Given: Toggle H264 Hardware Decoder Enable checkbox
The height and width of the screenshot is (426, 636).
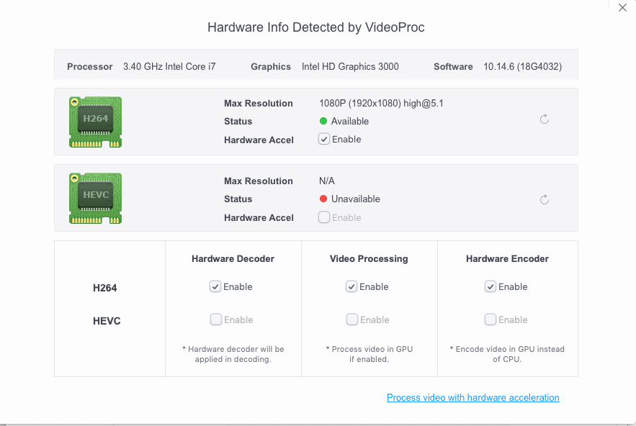Looking at the screenshot, I should pyautogui.click(x=215, y=286).
